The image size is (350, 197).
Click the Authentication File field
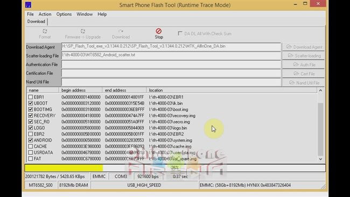[171, 64]
